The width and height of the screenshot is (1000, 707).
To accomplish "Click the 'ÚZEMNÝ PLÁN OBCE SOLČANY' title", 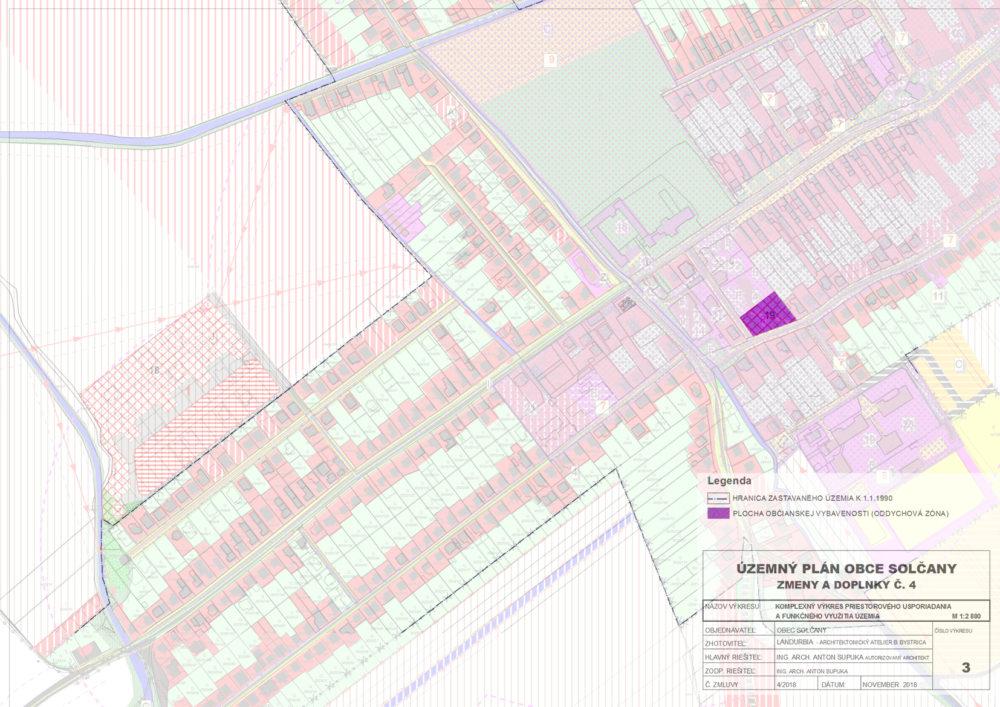I will pyautogui.click(x=846, y=569).
